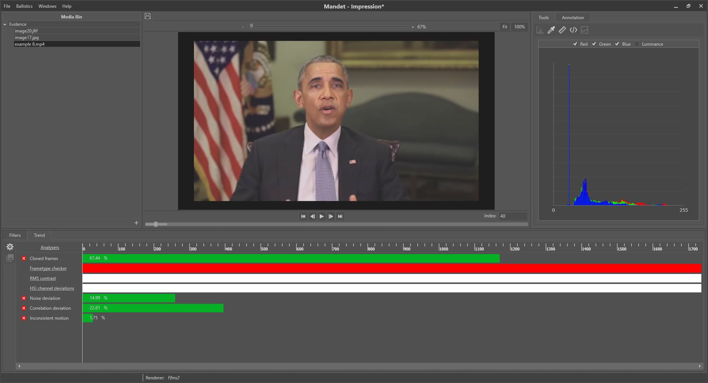
Task: Jump to the last frame
Action: pyautogui.click(x=340, y=217)
